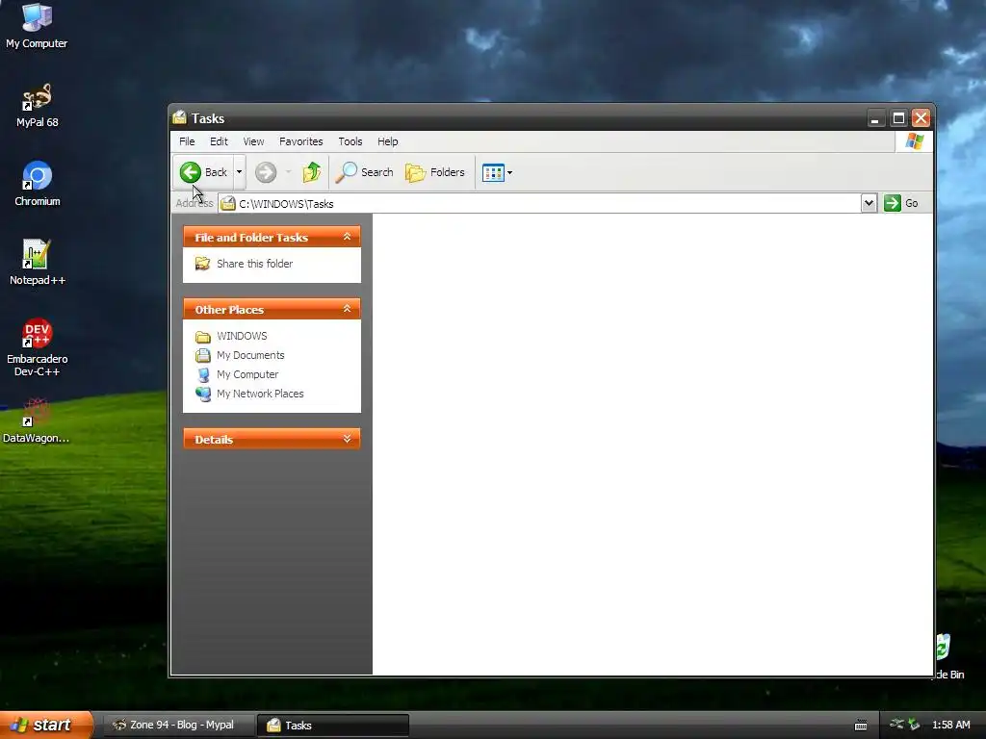Click the address bar path C:\WINDOWS\Tasks
Viewport: 986px width, 739px height.
coord(286,204)
